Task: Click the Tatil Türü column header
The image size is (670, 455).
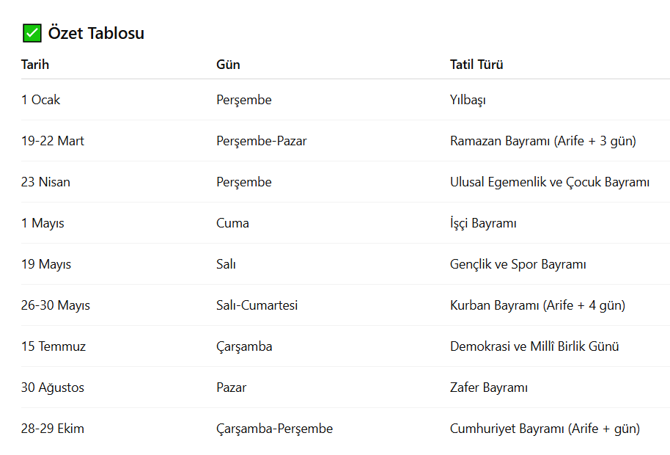Action: point(476,65)
